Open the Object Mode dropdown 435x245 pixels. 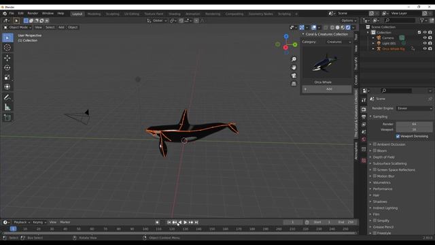(17, 27)
